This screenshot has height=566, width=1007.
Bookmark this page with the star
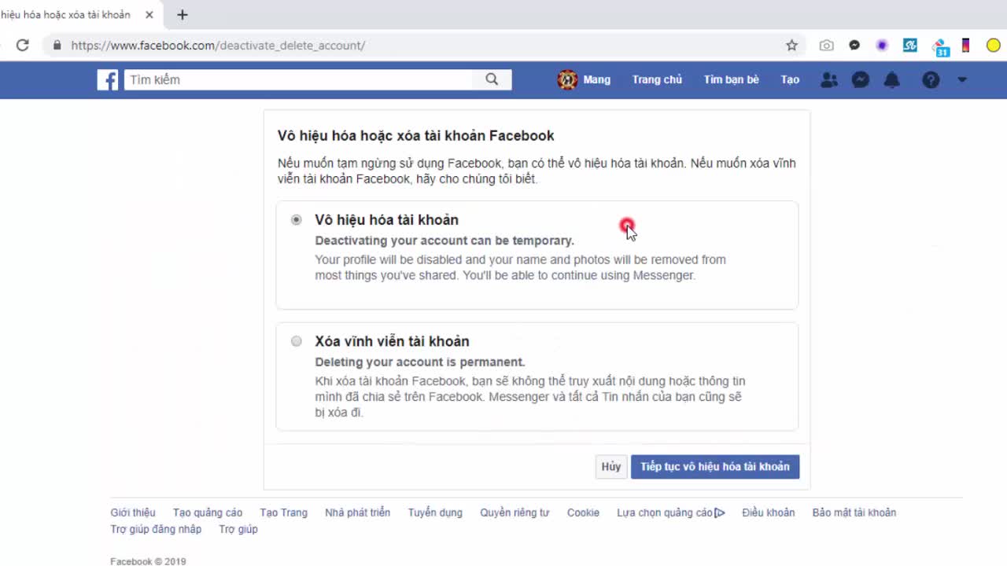tap(791, 46)
